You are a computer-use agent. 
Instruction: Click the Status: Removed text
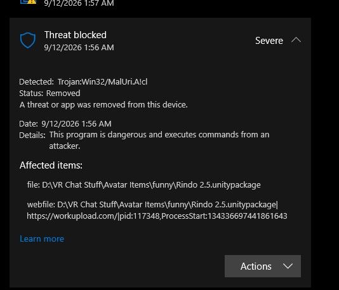(50, 93)
